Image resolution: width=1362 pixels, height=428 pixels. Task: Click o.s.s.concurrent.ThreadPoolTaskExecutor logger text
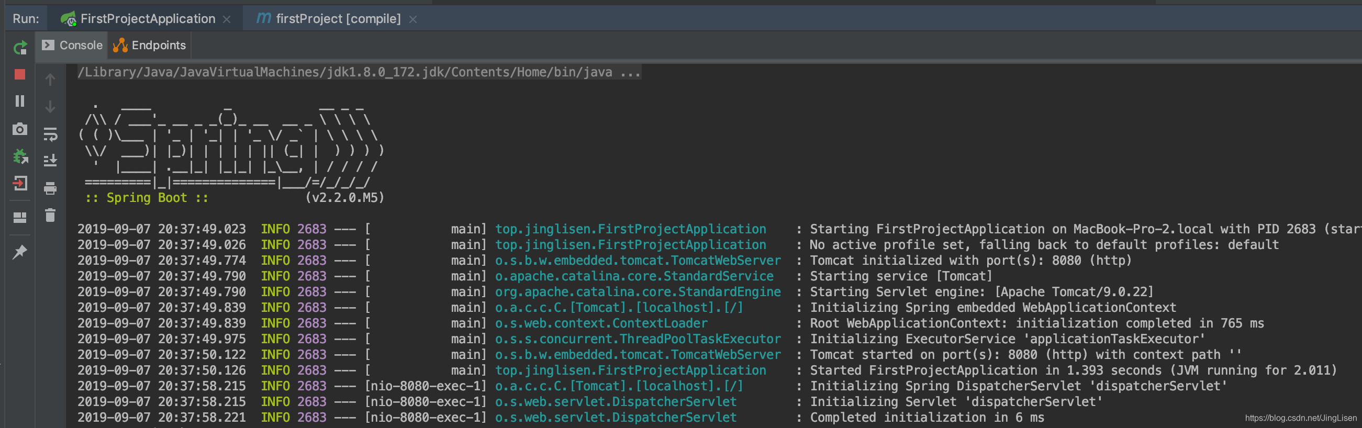638,339
